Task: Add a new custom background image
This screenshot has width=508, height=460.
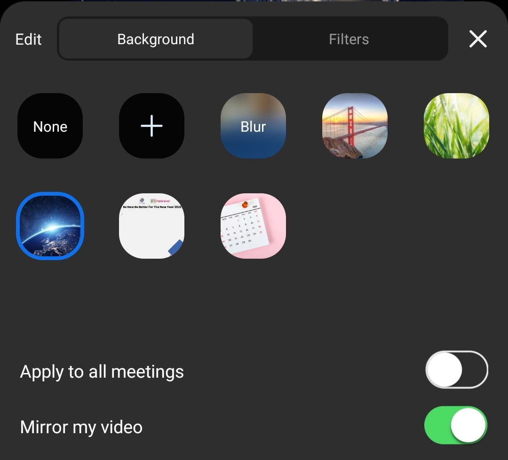Action: pos(151,126)
